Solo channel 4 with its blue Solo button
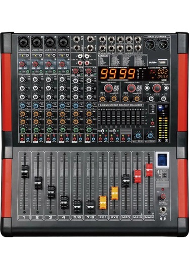The width and height of the screenshot is (189, 269). click(x=68, y=139)
